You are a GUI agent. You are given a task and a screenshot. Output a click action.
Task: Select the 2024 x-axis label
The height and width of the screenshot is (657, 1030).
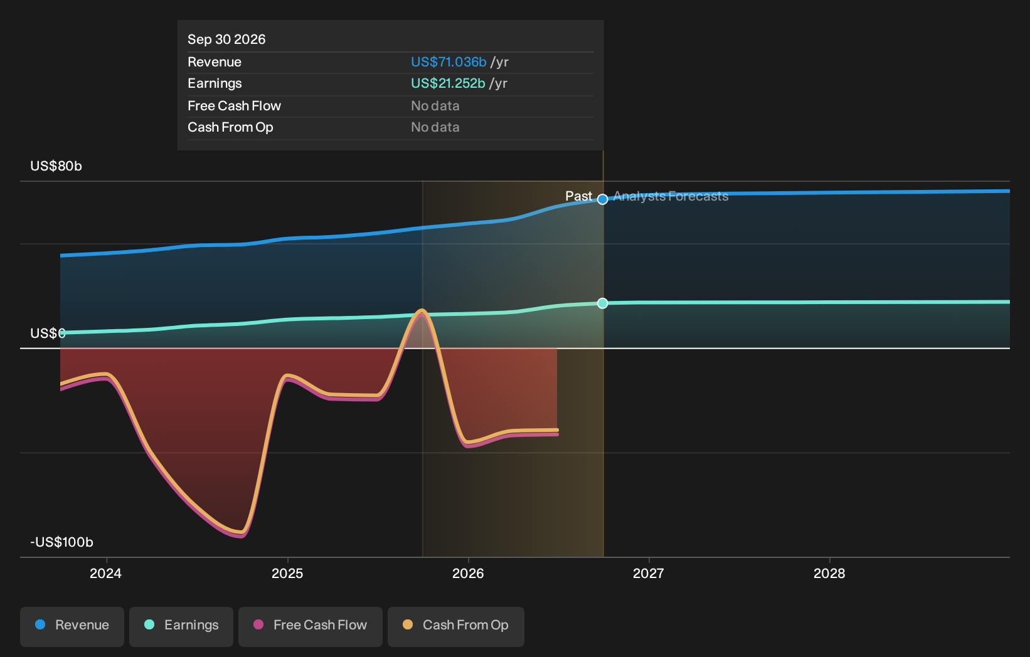[106, 574]
